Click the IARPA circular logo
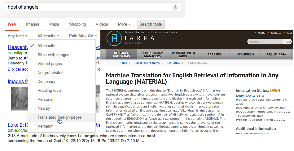 coord(114,38)
